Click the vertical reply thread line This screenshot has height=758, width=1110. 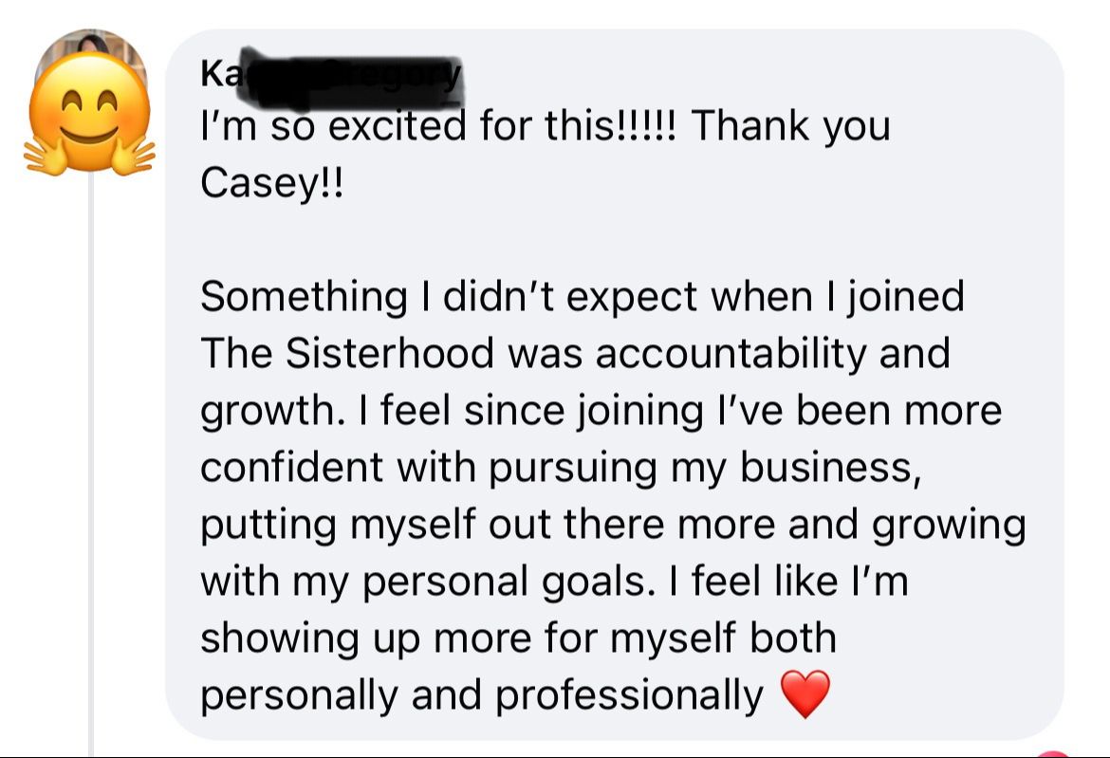point(91,474)
